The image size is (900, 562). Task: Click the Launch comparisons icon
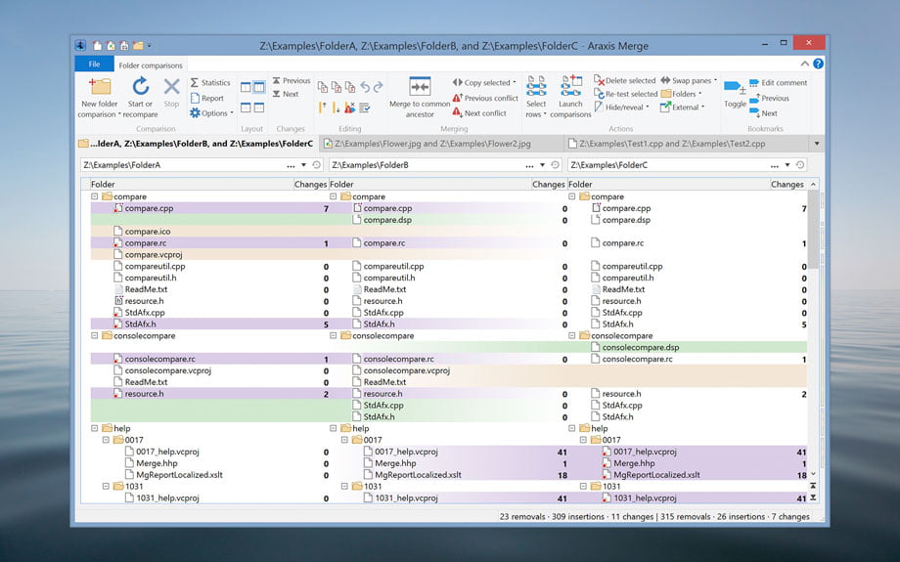[x=570, y=87]
